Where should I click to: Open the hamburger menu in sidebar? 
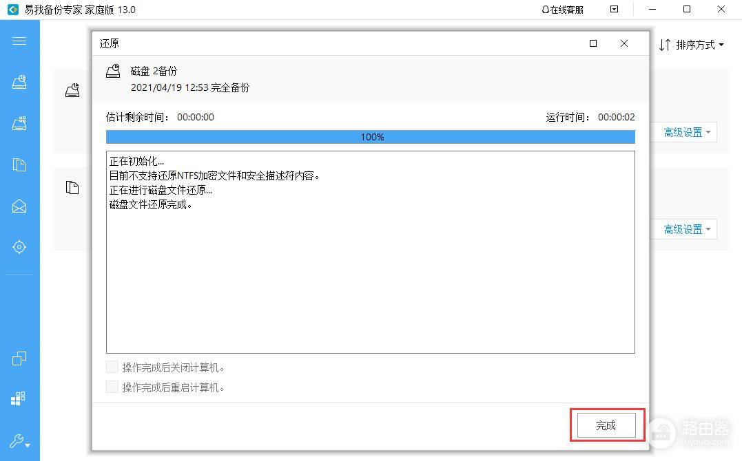tap(19, 41)
